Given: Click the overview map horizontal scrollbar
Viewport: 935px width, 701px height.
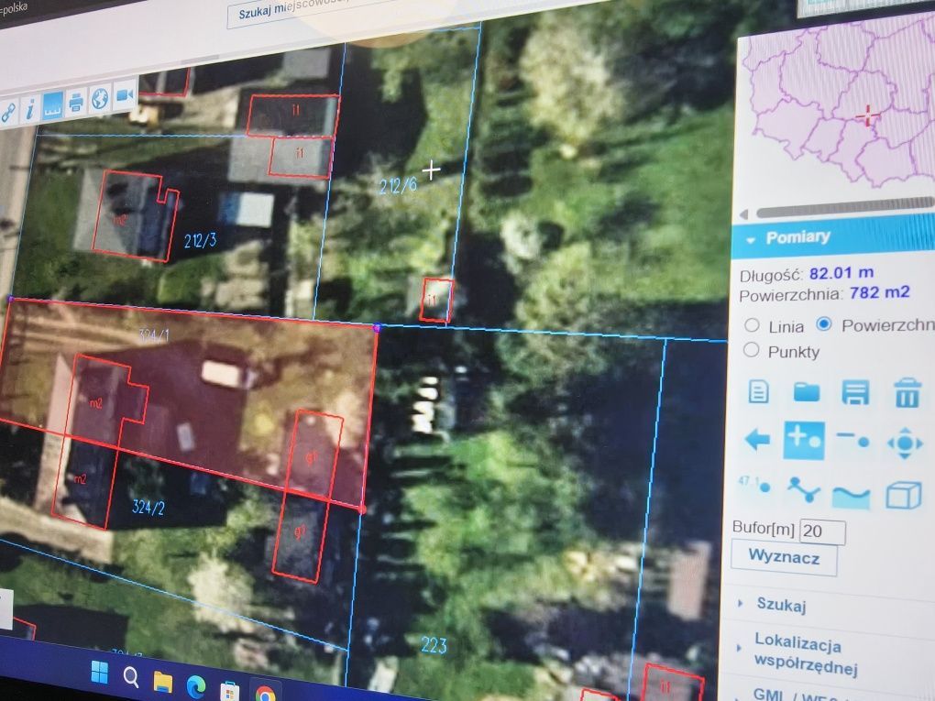Looking at the screenshot, I should click(845, 207).
